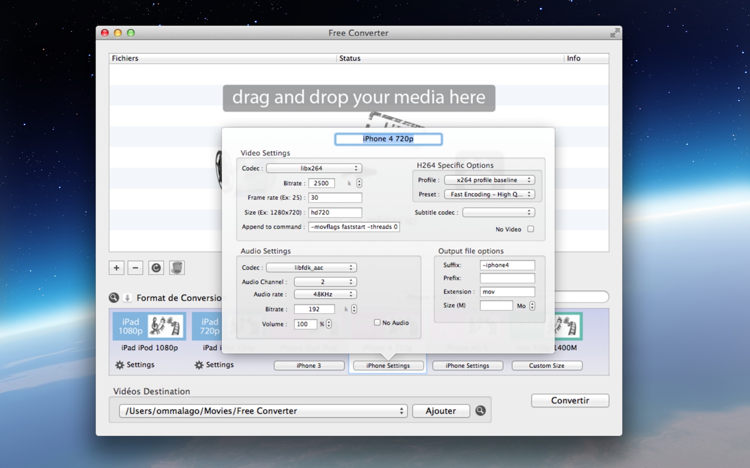750x468 pixels.
Task: Enable the No Audio checkbox
Action: click(377, 322)
